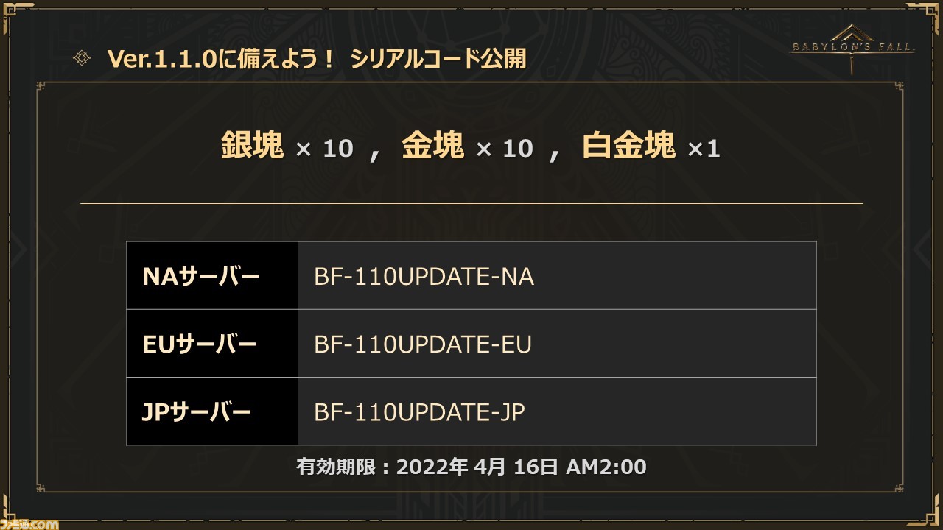Select the BF-110UPDATE-JP code
Image resolution: width=943 pixels, height=530 pixels.
coord(419,412)
